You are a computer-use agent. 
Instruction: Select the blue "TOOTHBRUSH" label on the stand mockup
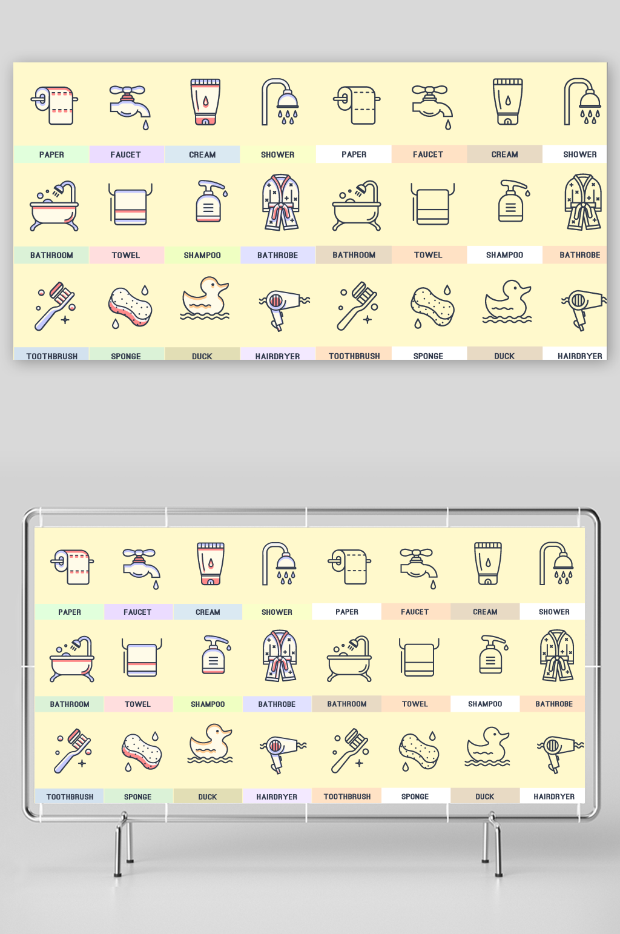click(x=70, y=796)
